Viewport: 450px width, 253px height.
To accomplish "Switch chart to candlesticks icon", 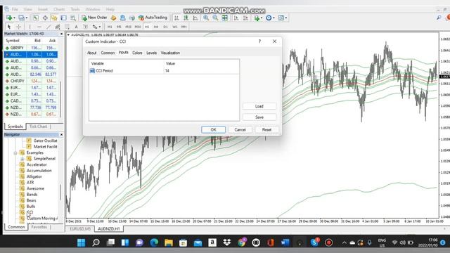I will 186,18.
